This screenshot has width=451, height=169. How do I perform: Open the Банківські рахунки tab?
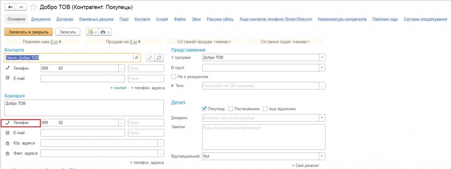pos(96,19)
